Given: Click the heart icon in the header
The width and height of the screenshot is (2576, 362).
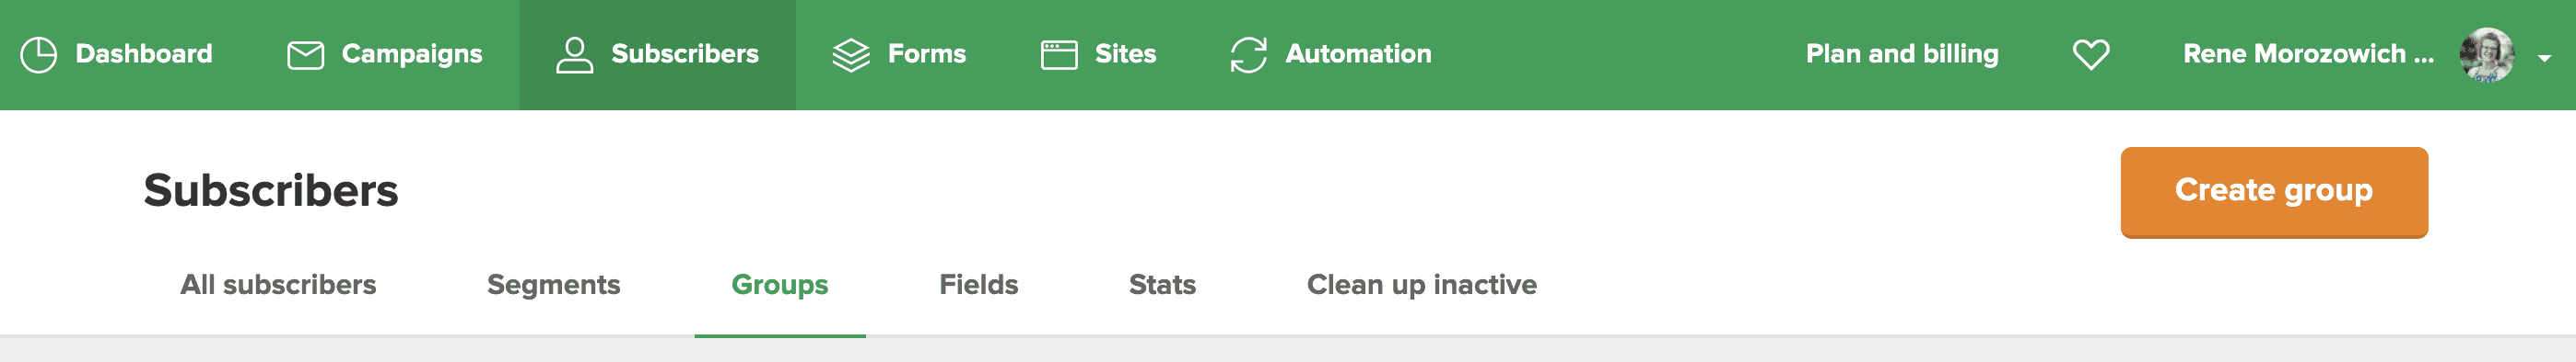Looking at the screenshot, I should (x=2091, y=54).
